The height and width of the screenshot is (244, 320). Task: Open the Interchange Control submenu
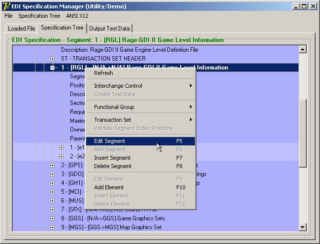pyautogui.click(x=140, y=86)
